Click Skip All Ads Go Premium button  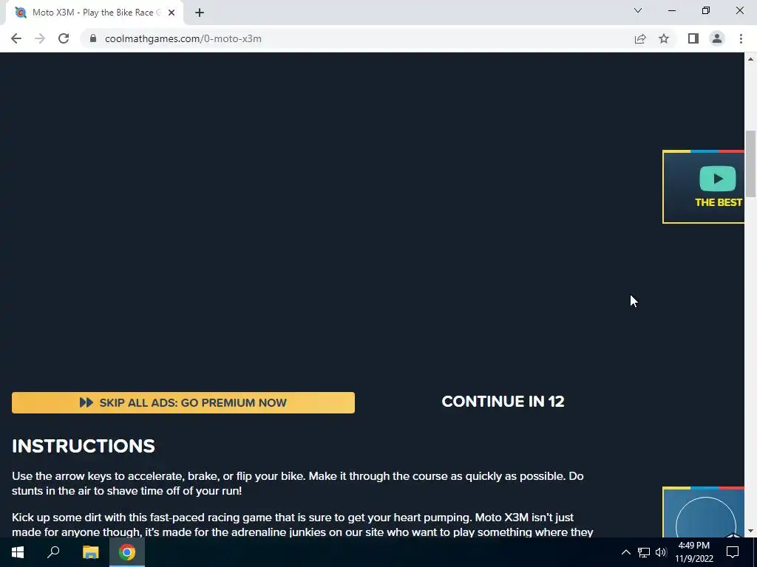pyautogui.click(x=183, y=402)
